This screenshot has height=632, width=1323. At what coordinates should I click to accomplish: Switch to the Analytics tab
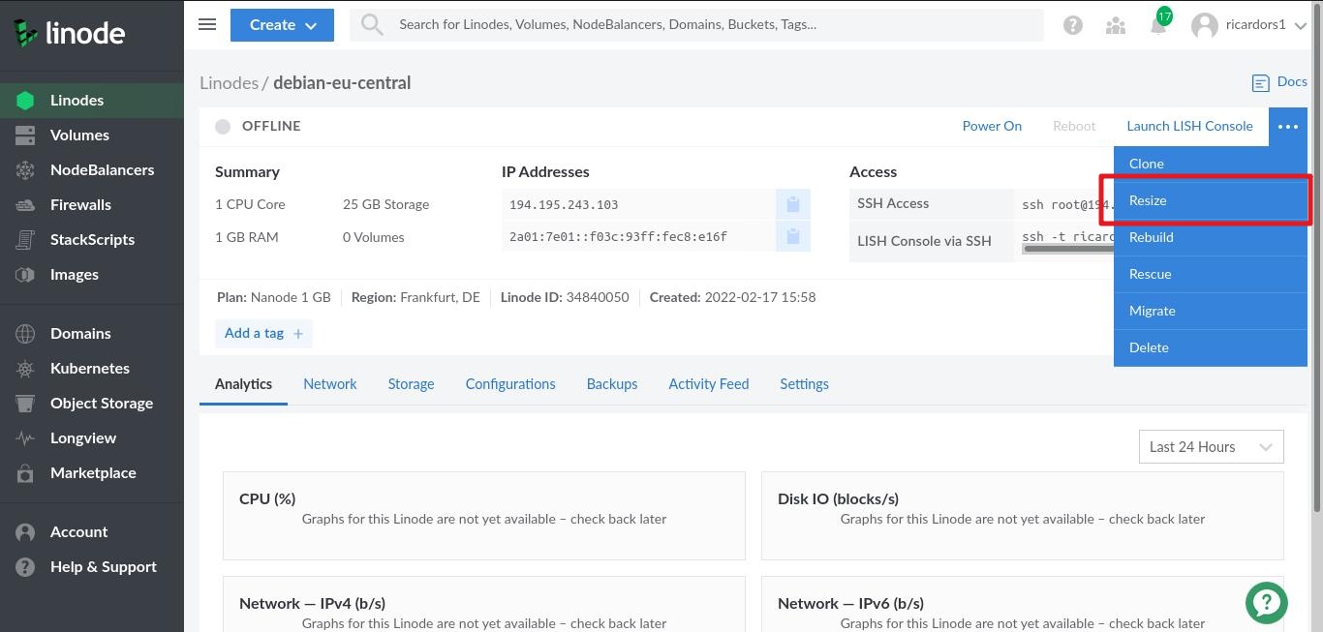point(243,384)
